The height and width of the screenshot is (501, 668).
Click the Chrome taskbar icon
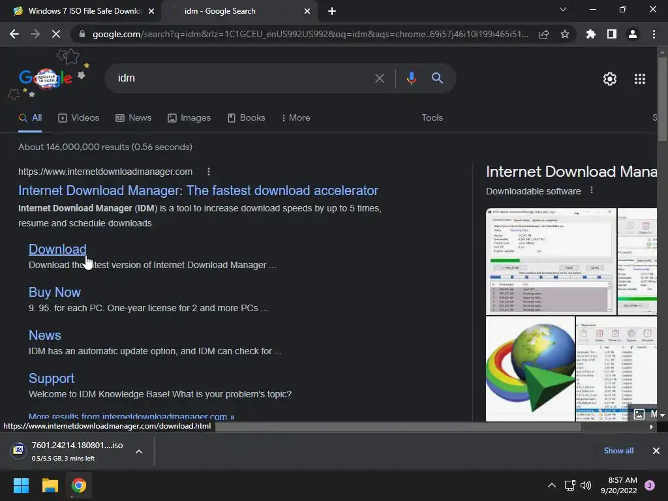(x=79, y=485)
